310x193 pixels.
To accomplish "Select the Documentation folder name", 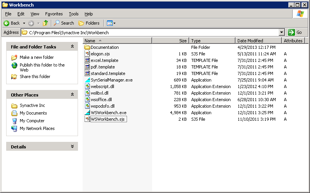I will click(105, 47).
